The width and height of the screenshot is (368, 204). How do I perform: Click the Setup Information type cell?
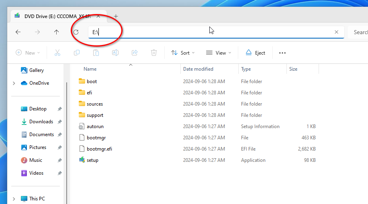click(260, 126)
